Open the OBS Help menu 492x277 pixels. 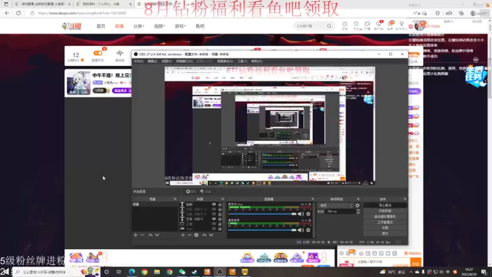click(x=256, y=61)
